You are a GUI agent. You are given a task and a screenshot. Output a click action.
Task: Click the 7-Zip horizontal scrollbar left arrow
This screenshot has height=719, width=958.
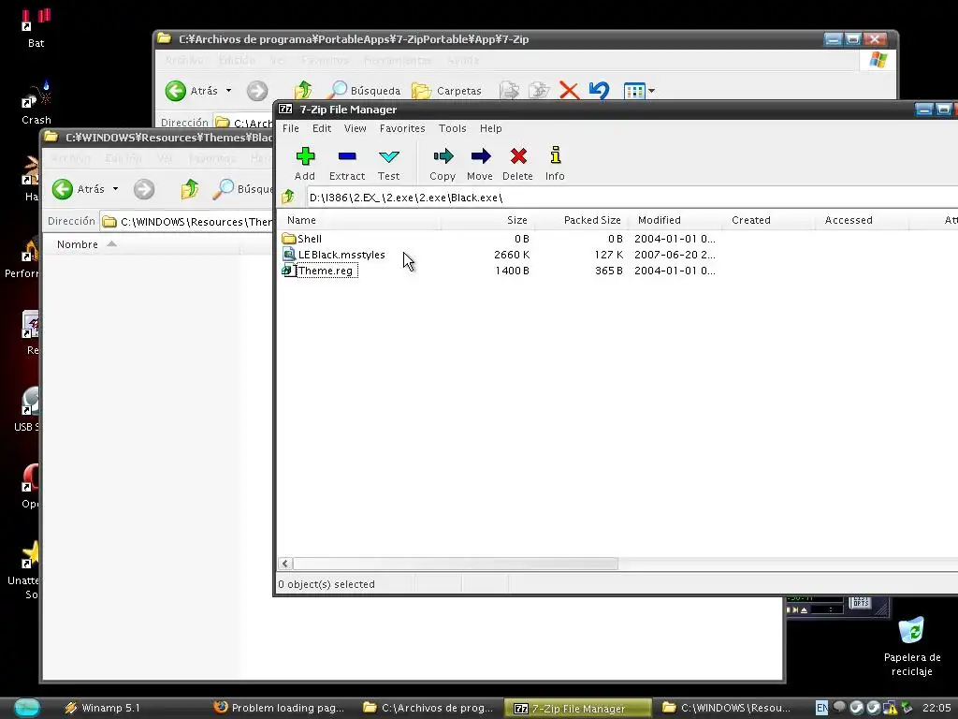coord(285,564)
